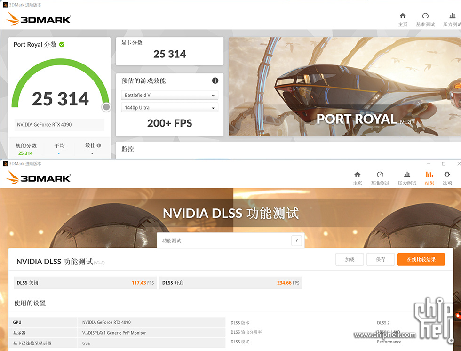The height and width of the screenshot is (351, 461).
Task: Click the 显卡已连接至显示器 true value
Action: 86,343
